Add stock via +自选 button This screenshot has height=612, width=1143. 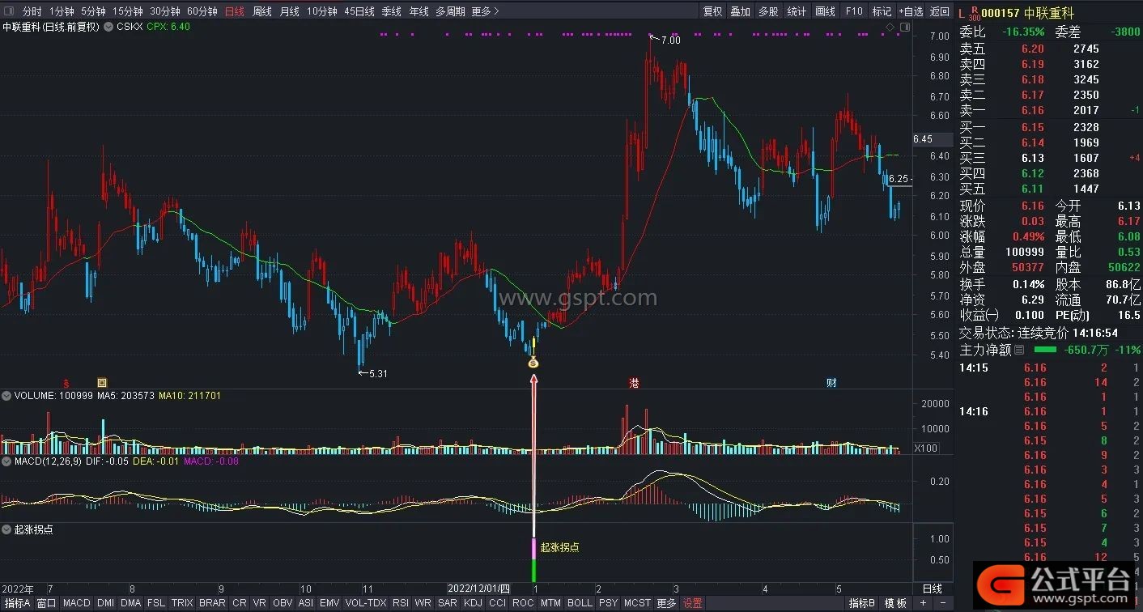point(911,11)
